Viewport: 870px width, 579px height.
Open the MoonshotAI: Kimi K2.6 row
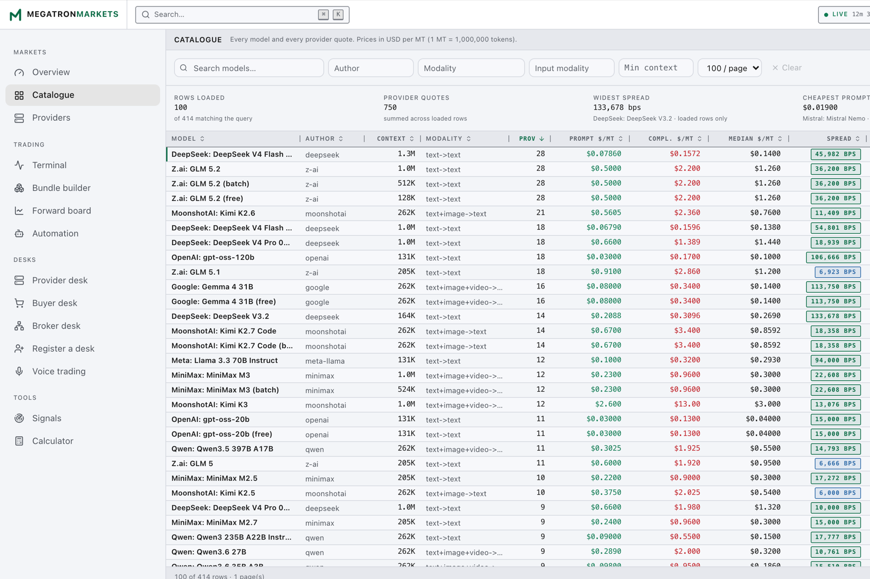click(x=518, y=214)
